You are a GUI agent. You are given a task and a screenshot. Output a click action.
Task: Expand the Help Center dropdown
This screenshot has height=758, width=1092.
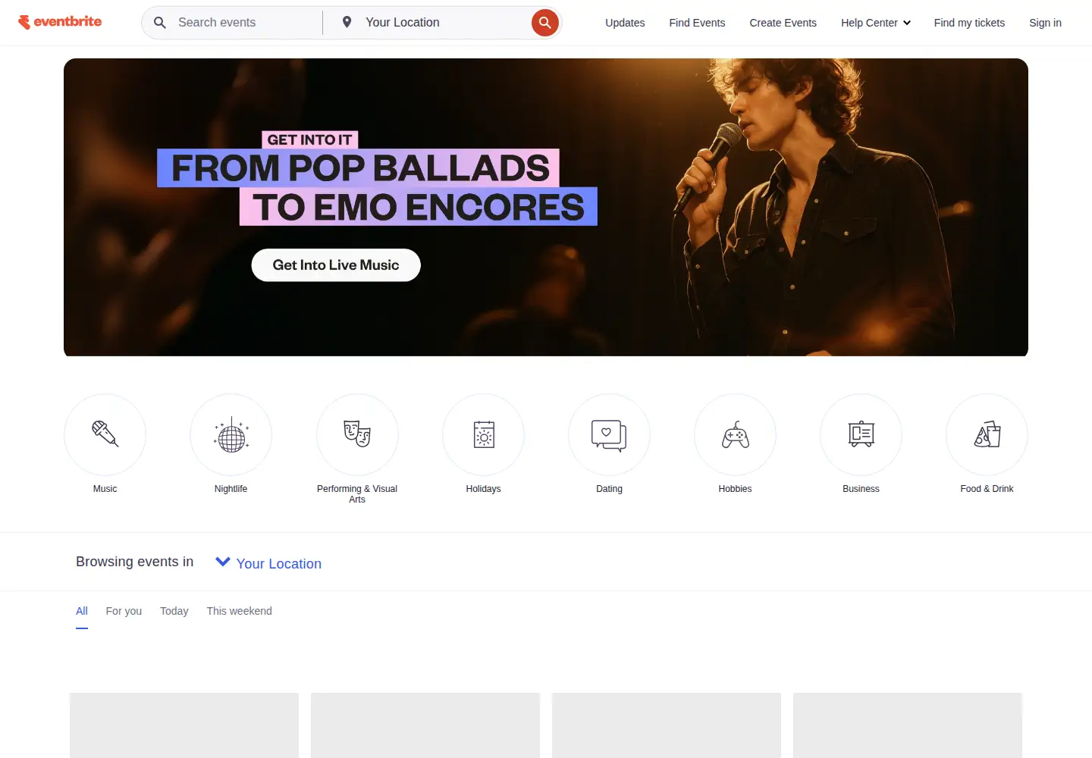point(876,23)
